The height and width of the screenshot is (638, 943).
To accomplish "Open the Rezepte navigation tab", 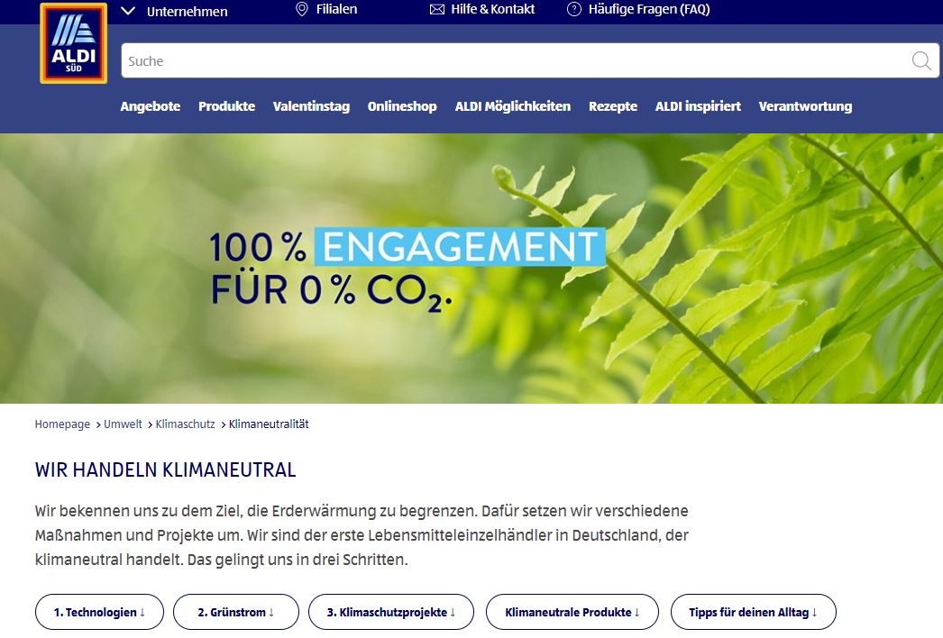I will [613, 105].
